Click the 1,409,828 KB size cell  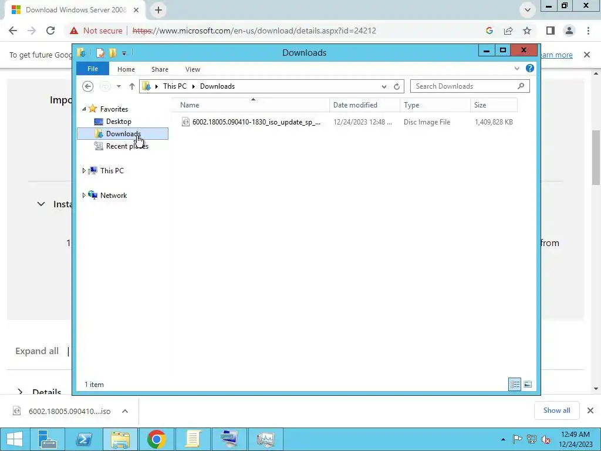tap(494, 122)
